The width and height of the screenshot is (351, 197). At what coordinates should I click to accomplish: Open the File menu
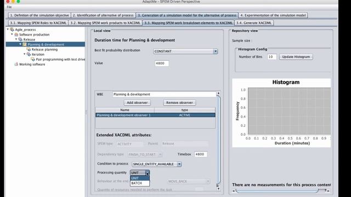9,7
